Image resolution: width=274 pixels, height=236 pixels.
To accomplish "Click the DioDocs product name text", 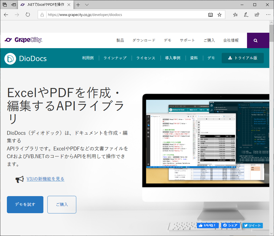I will [33, 59].
